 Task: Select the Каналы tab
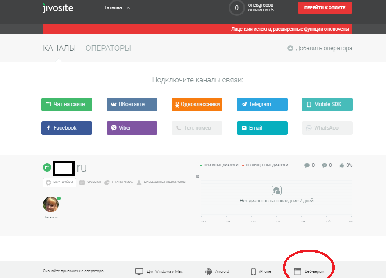click(x=59, y=48)
